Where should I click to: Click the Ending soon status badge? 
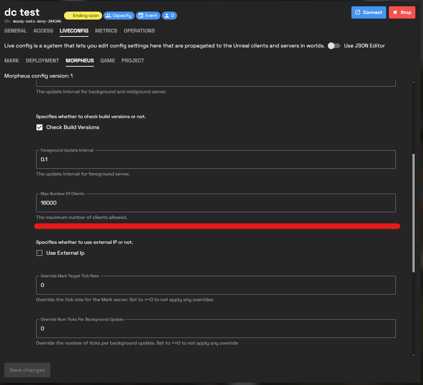pos(83,16)
